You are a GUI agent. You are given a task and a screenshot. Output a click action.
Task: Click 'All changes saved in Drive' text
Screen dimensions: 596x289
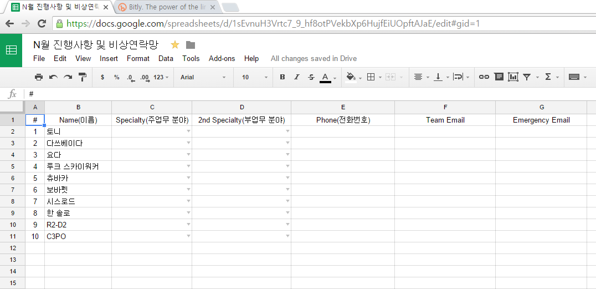click(314, 58)
